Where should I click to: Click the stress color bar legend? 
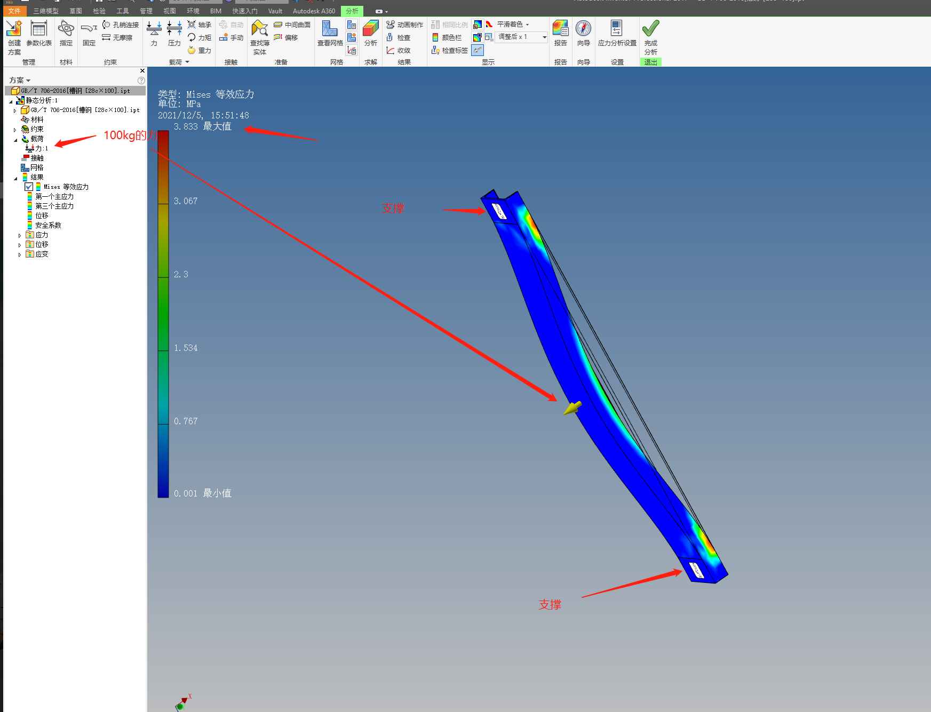pyautogui.click(x=163, y=314)
